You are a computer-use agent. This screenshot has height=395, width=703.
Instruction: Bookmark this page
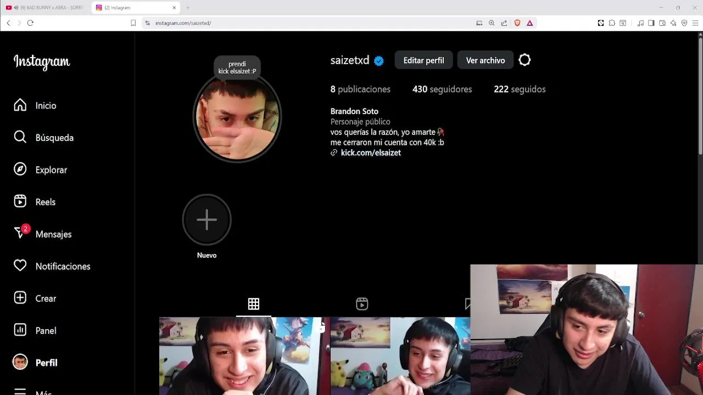click(133, 23)
